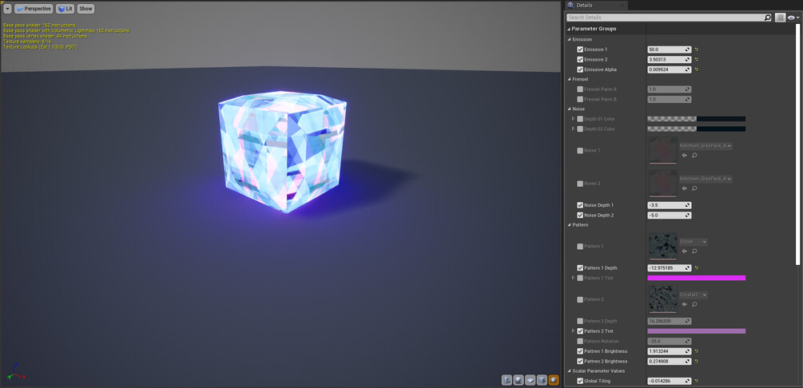The width and height of the screenshot is (803, 388).
Task: Focus the Search Details field
Action: point(666,18)
